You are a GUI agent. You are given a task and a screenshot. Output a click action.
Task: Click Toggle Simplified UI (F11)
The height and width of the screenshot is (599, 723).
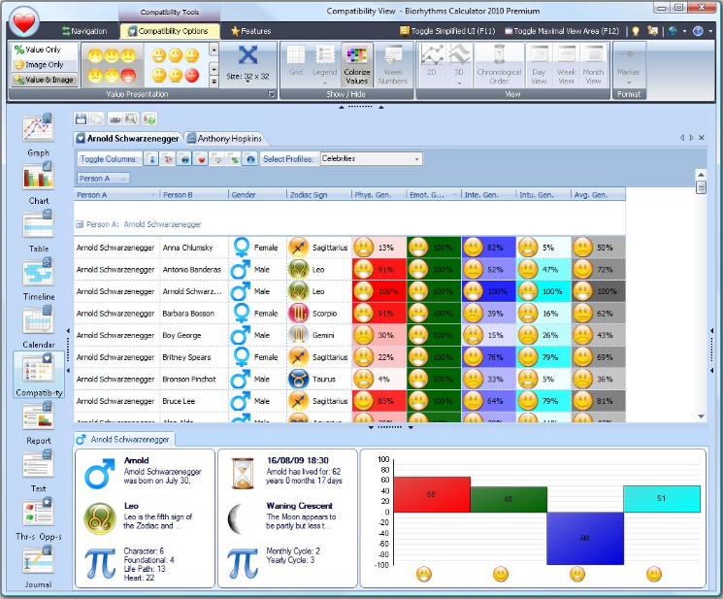447,31
